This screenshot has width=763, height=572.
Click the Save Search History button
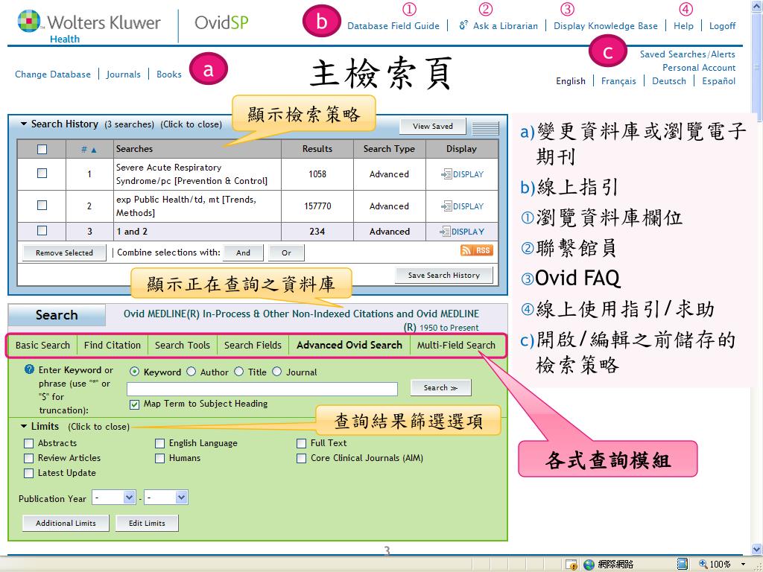pyautogui.click(x=444, y=276)
